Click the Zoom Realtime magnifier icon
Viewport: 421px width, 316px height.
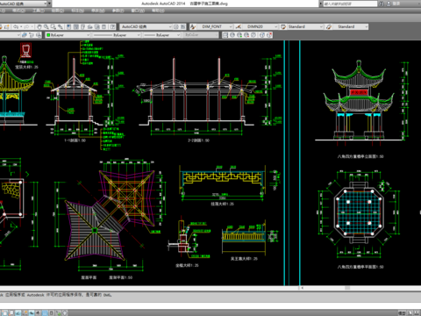(x=46, y=26)
